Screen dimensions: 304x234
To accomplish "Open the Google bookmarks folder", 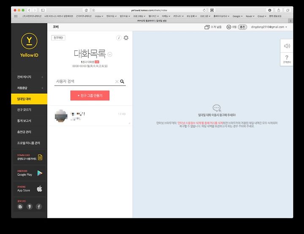I will point(237,16).
